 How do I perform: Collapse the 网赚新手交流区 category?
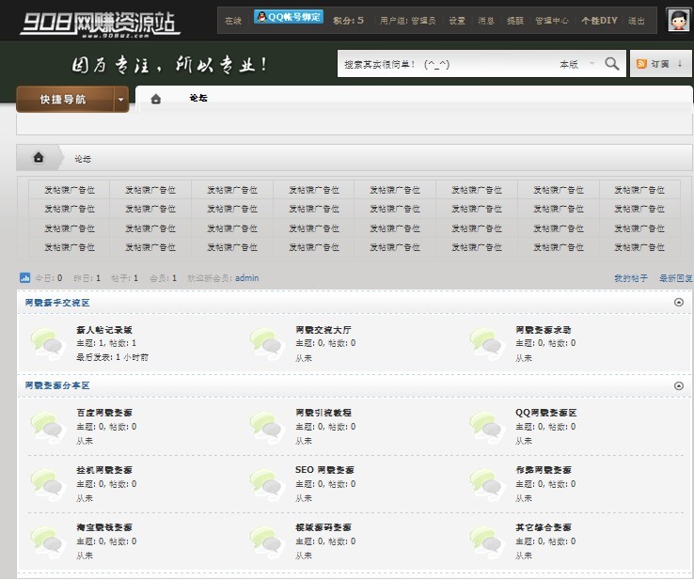[679, 302]
